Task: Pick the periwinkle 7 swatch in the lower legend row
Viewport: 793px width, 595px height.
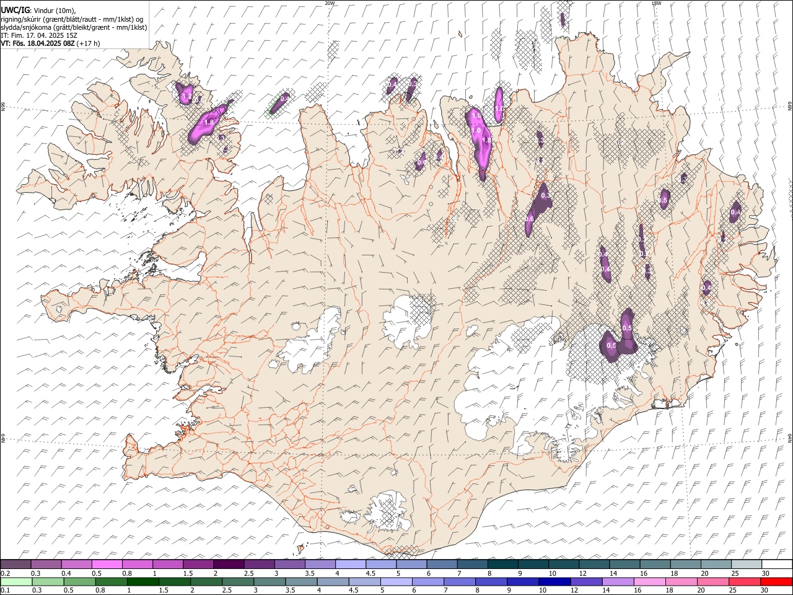Action: 460,581
